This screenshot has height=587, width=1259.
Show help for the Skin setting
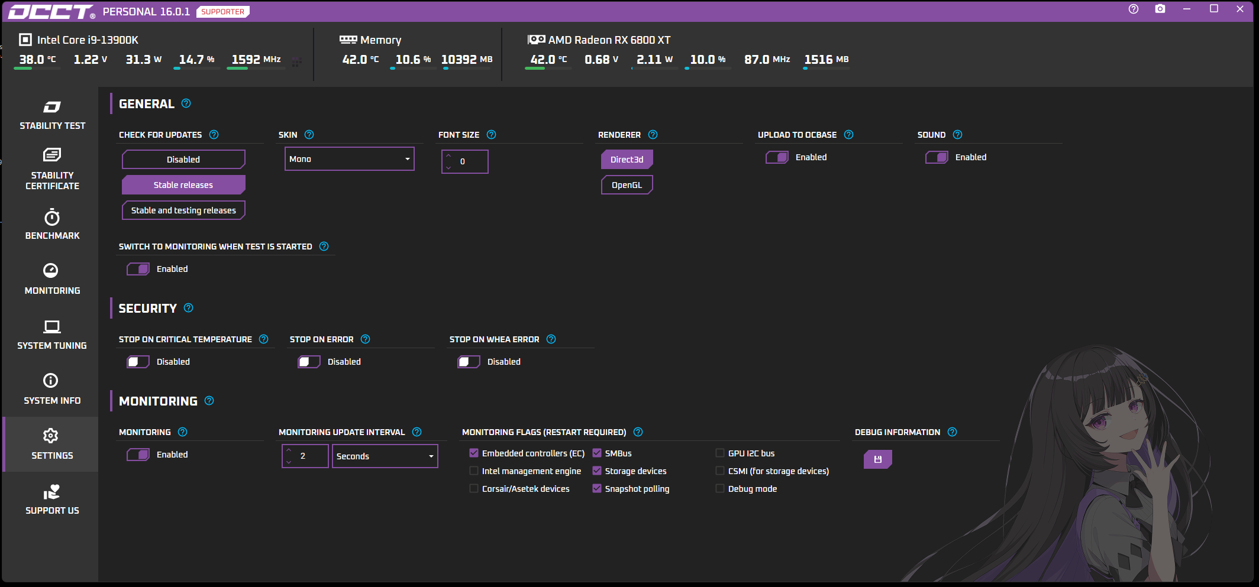click(309, 135)
